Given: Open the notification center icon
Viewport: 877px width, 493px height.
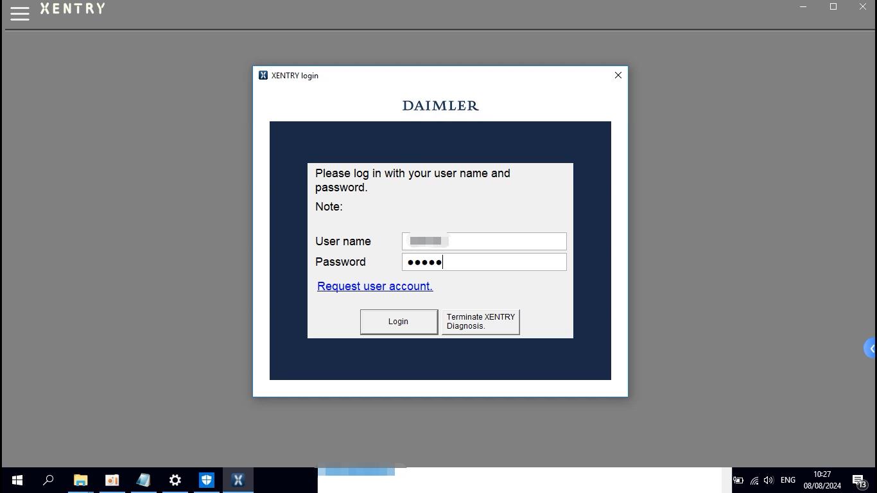Looking at the screenshot, I should pos(860,480).
